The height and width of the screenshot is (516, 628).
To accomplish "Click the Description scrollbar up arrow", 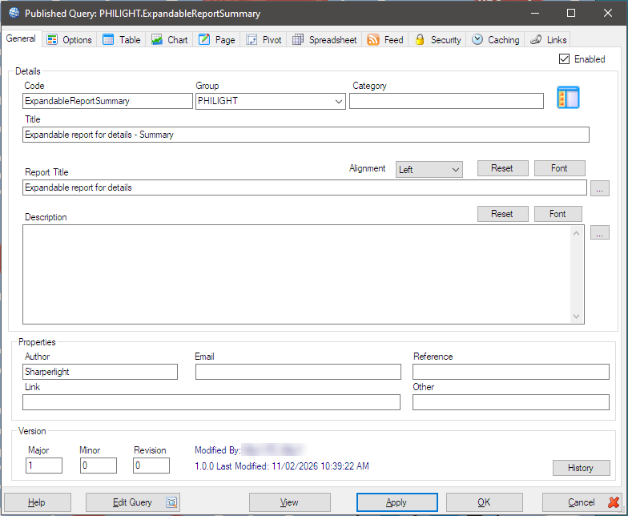I will pyautogui.click(x=577, y=233).
